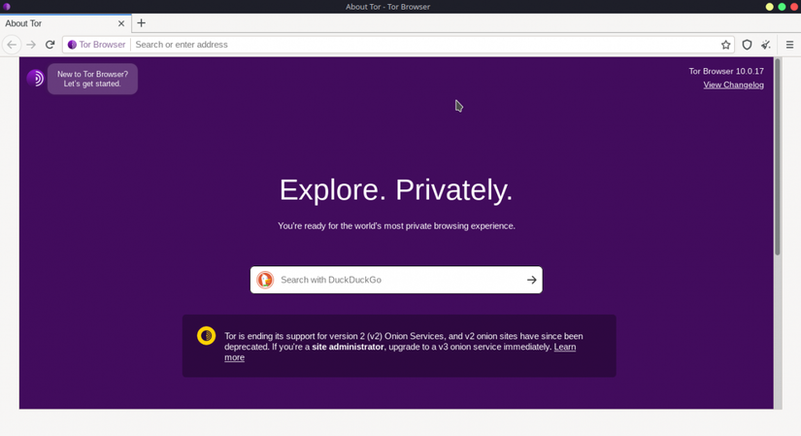This screenshot has width=801, height=436.
Task: Submit search with the arrow button
Action: point(532,280)
